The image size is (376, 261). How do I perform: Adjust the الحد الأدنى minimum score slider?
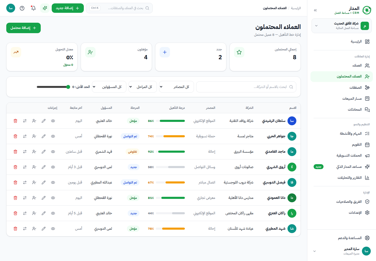[54, 87]
